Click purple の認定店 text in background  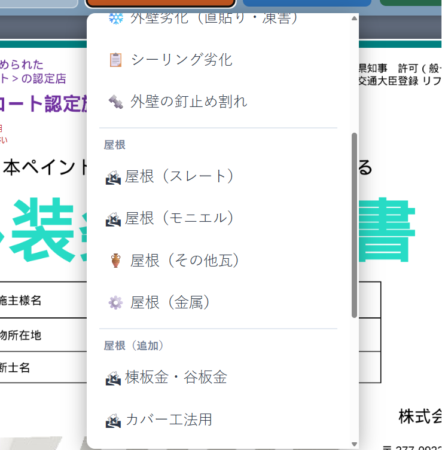click(44, 79)
